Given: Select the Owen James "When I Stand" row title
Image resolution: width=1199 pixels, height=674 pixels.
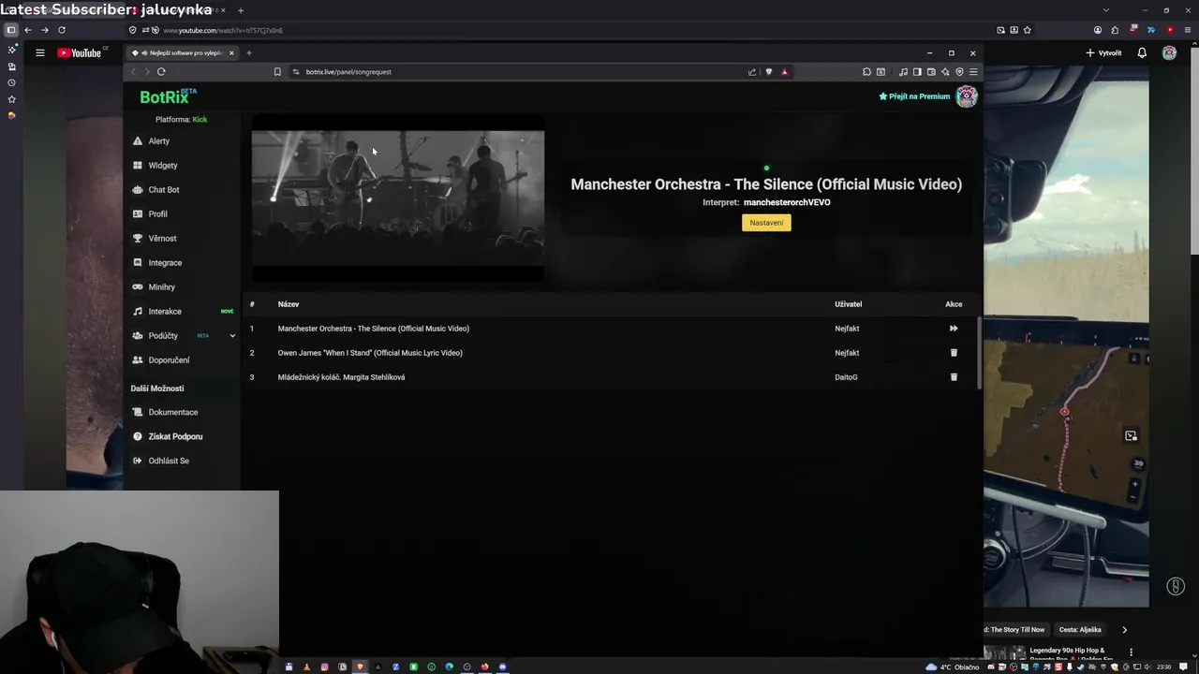Looking at the screenshot, I should [370, 353].
